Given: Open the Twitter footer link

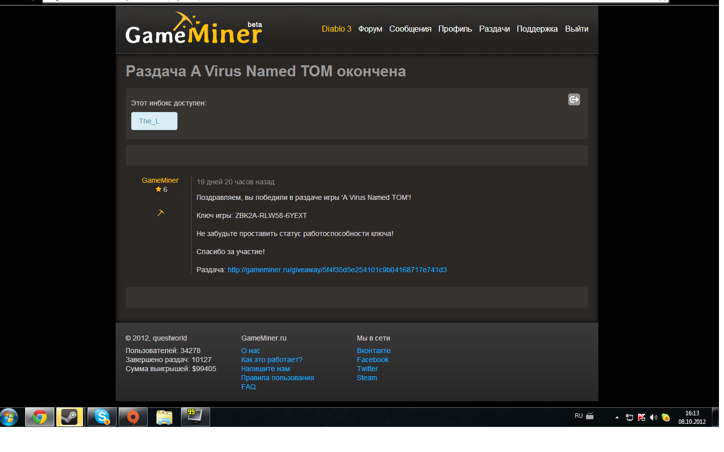Looking at the screenshot, I should point(368,369).
